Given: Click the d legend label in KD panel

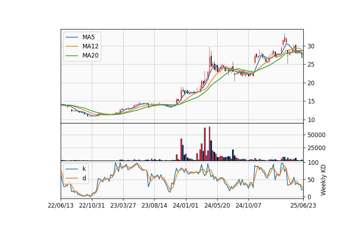Looking at the screenshot, I should point(84,178).
